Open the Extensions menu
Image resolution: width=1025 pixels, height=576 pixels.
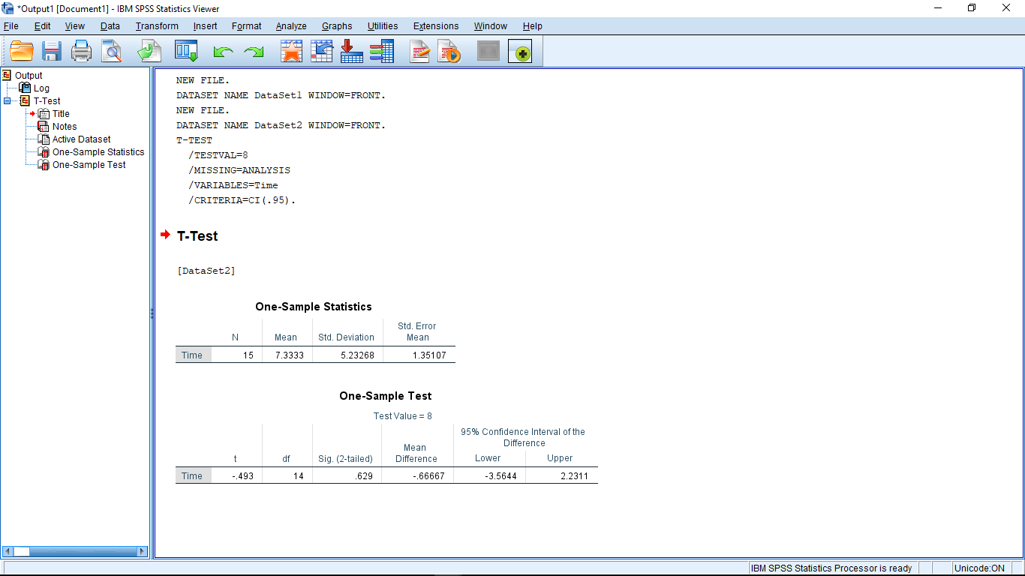436,25
